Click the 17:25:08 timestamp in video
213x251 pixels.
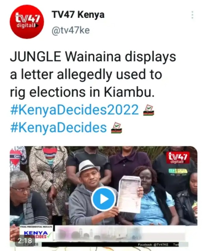pyautogui.click(x=31, y=245)
